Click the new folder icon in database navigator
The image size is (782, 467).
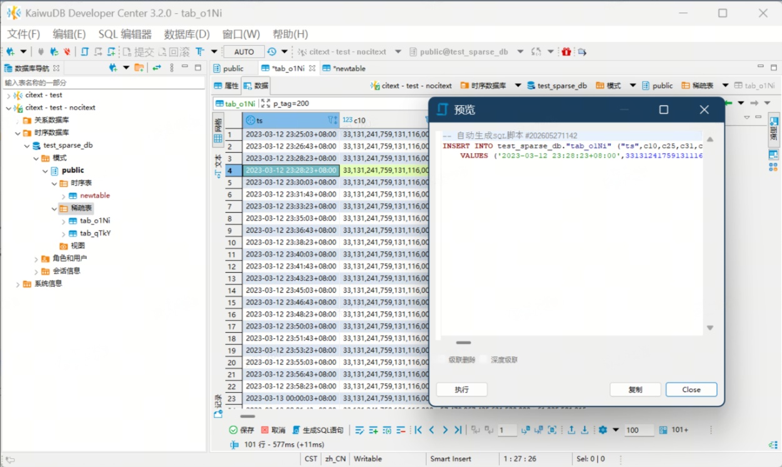tap(139, 68)
